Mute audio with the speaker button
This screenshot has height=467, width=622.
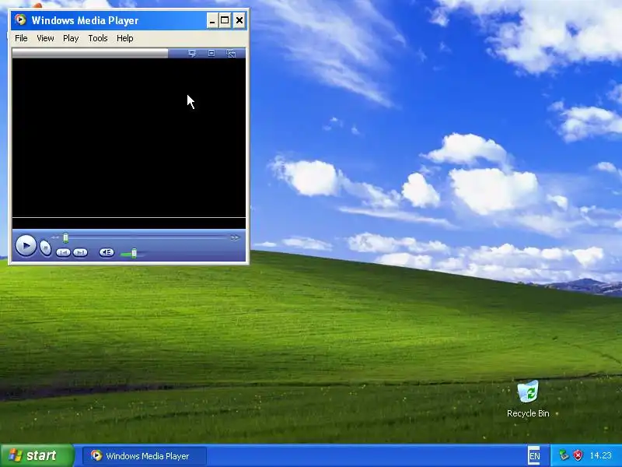tap(107, 252)
